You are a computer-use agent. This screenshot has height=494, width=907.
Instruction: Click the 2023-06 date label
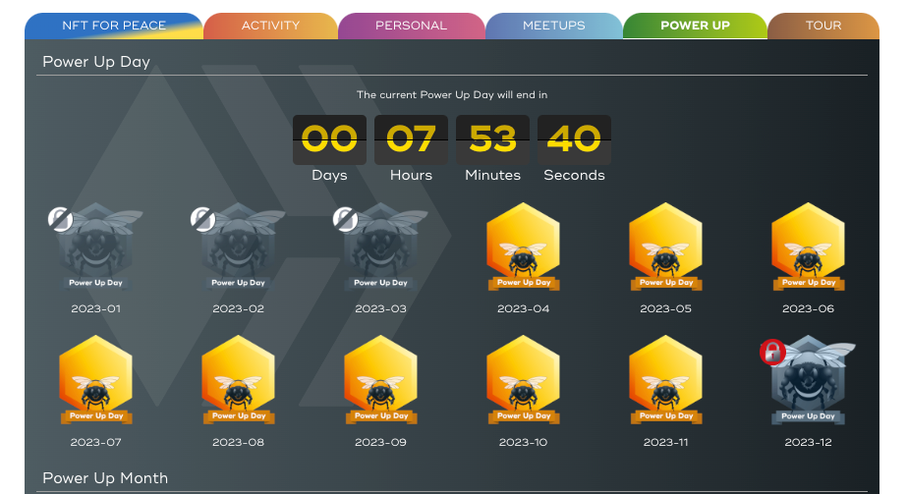[808, 309]
